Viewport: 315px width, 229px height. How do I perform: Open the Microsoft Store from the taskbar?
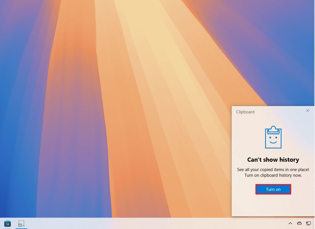[7, 223]
